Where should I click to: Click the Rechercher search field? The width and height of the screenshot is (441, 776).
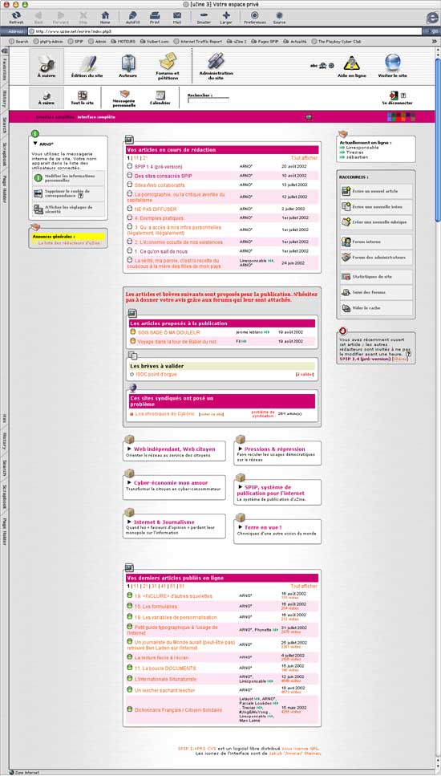(208, 100)
